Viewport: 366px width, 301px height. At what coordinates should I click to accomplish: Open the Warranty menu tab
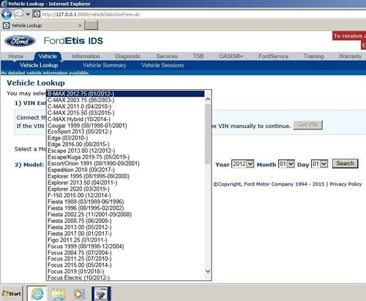tap(350, 56)
